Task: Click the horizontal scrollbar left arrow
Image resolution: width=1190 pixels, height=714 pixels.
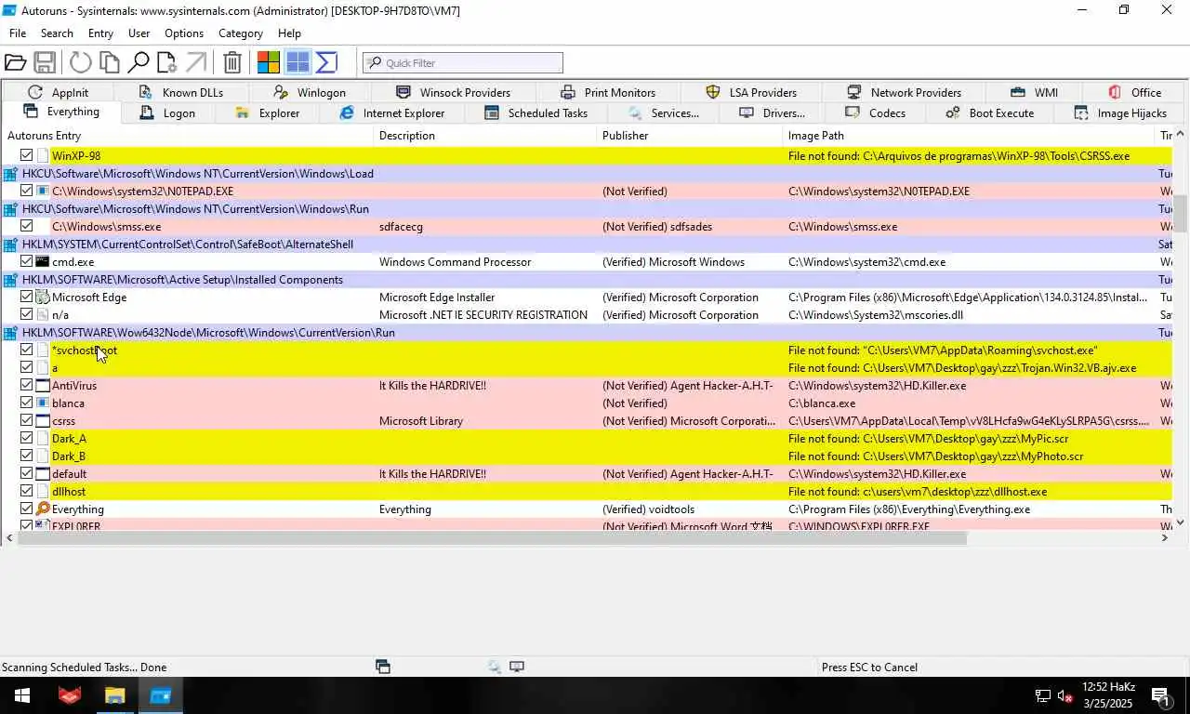Action: click(9, 538)
